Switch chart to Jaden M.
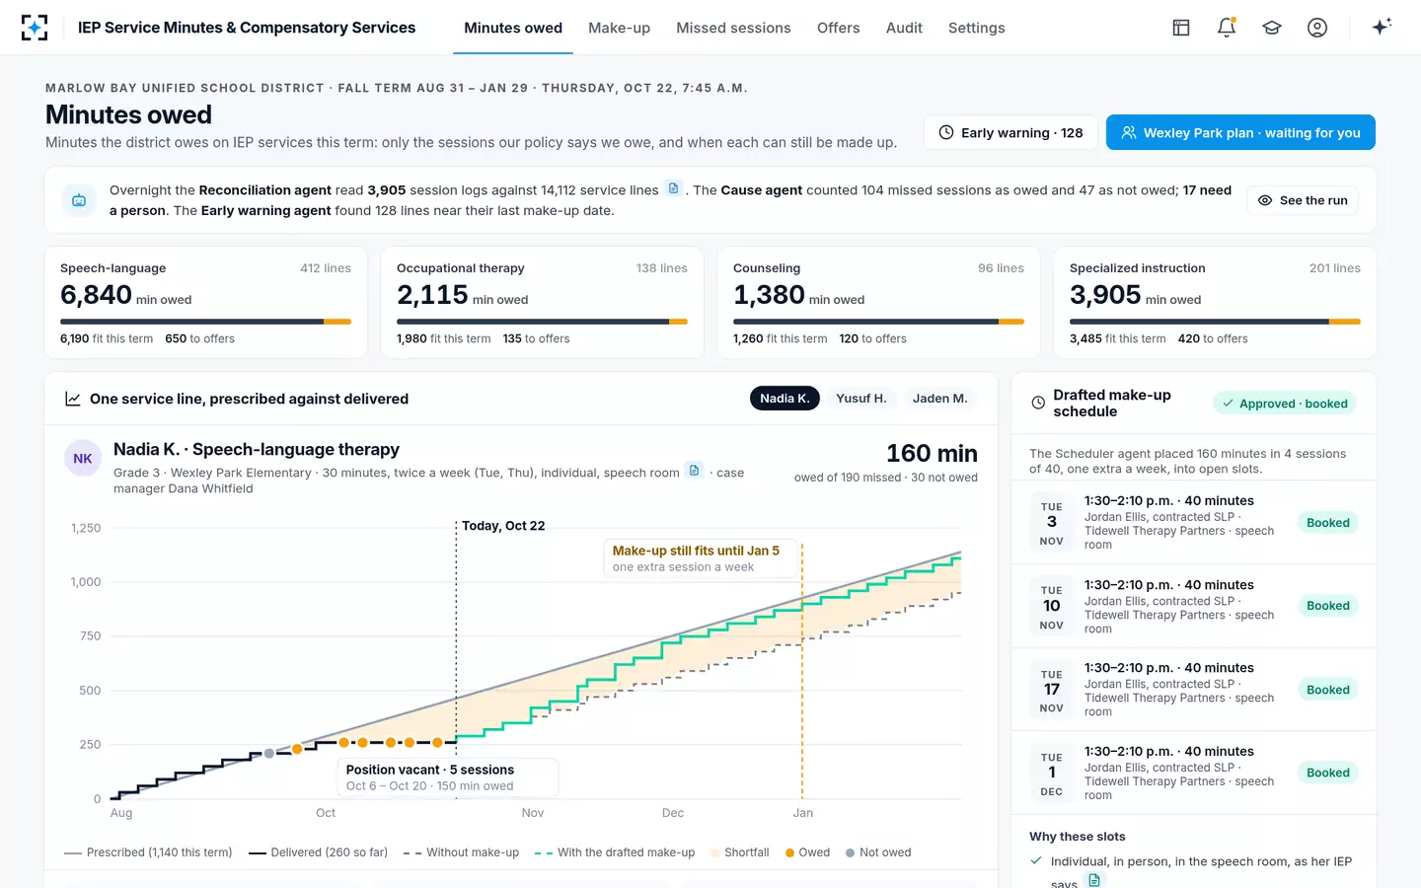This screenshot has width=1421, height=888. 939,399
